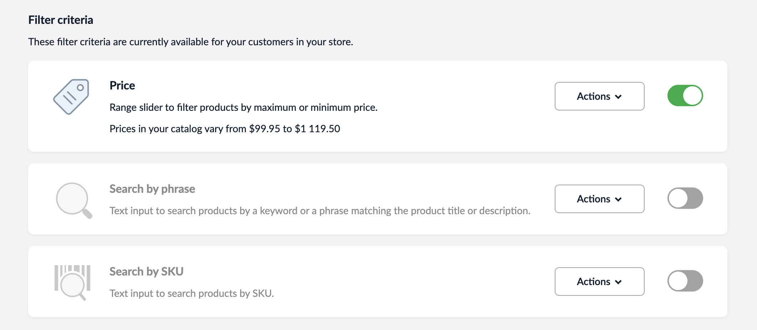Open the Actions dropdown for Search by phrase

coord(599,199)
